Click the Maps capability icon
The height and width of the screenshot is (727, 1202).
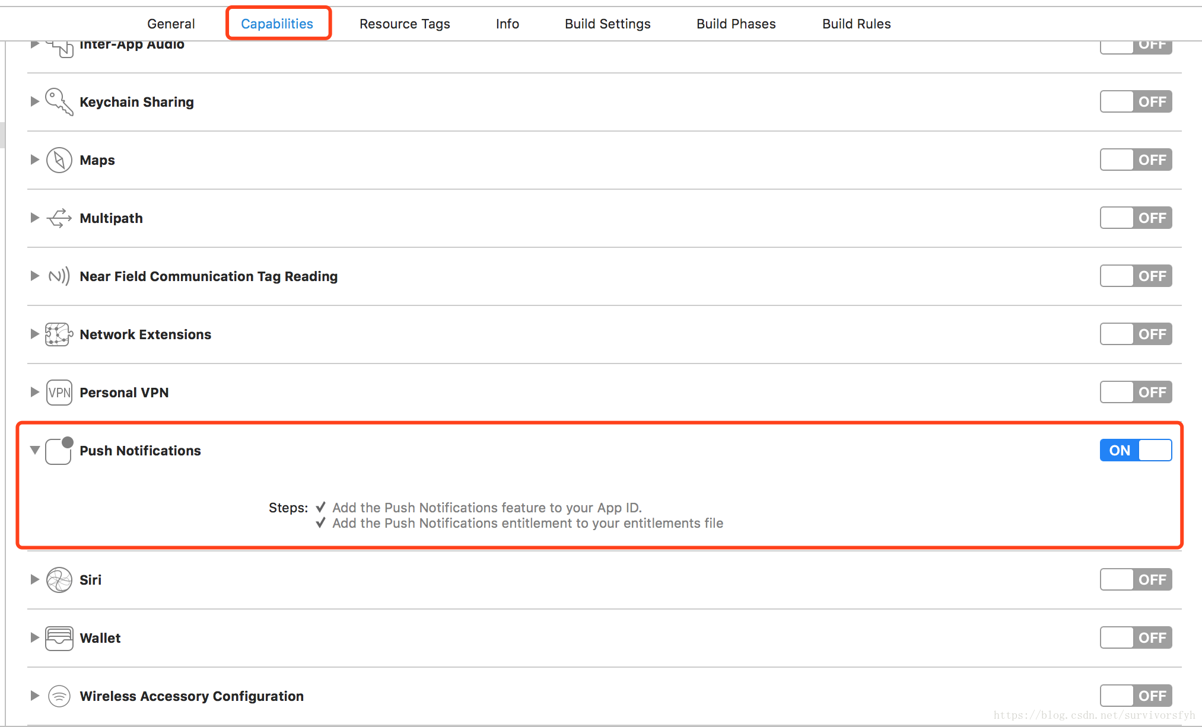pyautogui.click(x=58, y=161)
